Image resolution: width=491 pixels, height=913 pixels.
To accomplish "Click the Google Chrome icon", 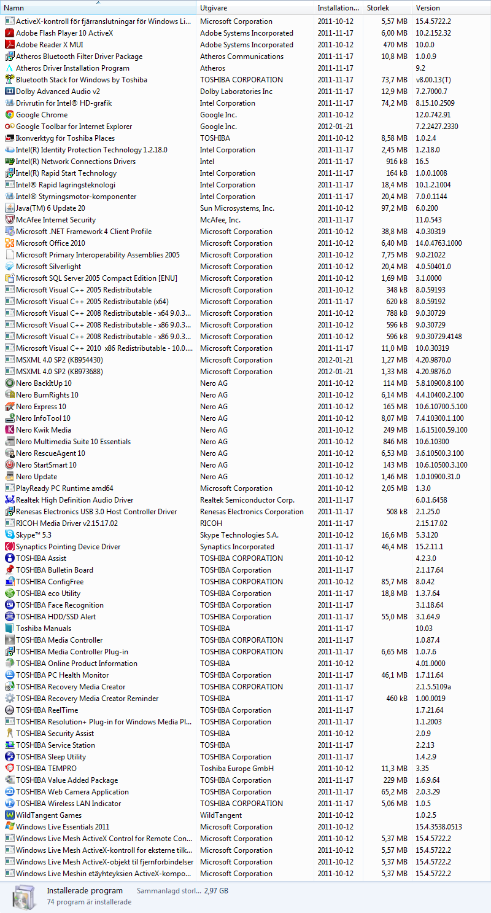I will click(10, 115).
